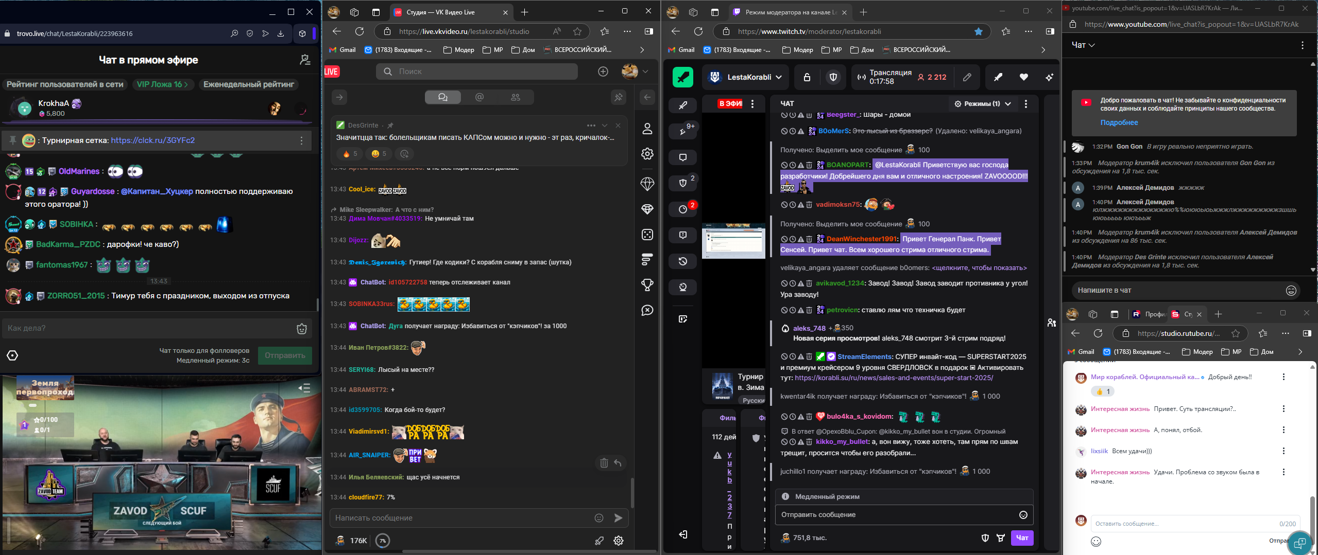Viewport: 1318px width, 555px height.
Task: Add a new reaction to pinned message
Action: coord(404,154)
